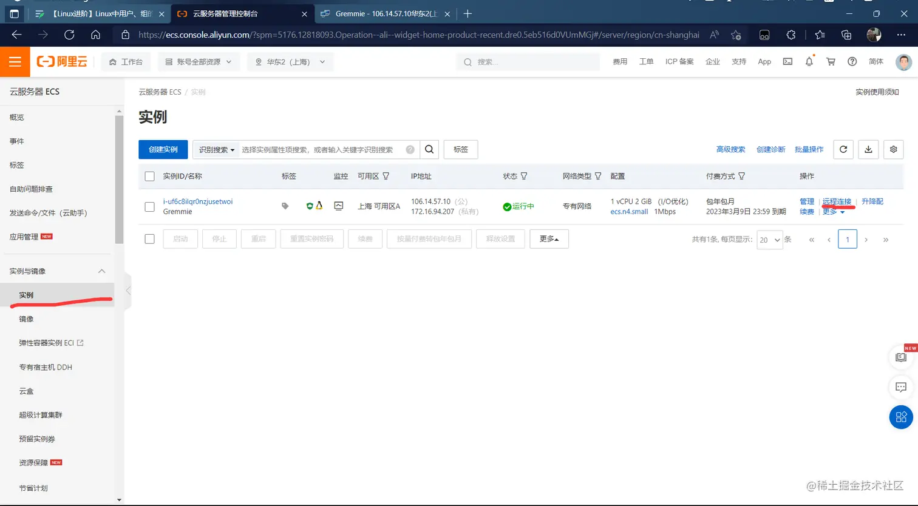The height and width of the screenshot is (506, 918).
Task: Open the 识别搜索 search type dropdown
Action: [x=216, y=149]
